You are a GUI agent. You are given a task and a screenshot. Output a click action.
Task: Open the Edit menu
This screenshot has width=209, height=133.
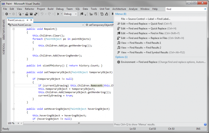tap(12, 9)
